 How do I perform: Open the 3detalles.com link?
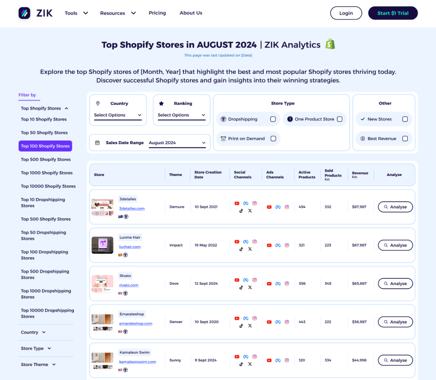(x=132, y=208)
